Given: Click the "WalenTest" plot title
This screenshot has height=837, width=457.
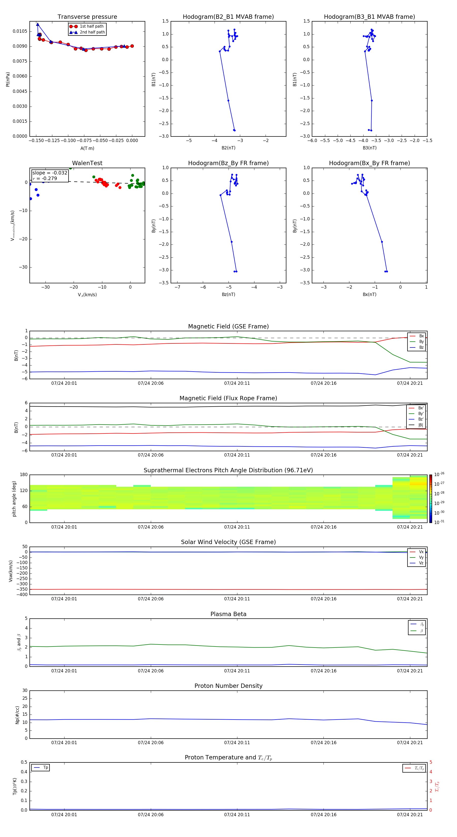Looking at the screenshot, I should [87, 163].
